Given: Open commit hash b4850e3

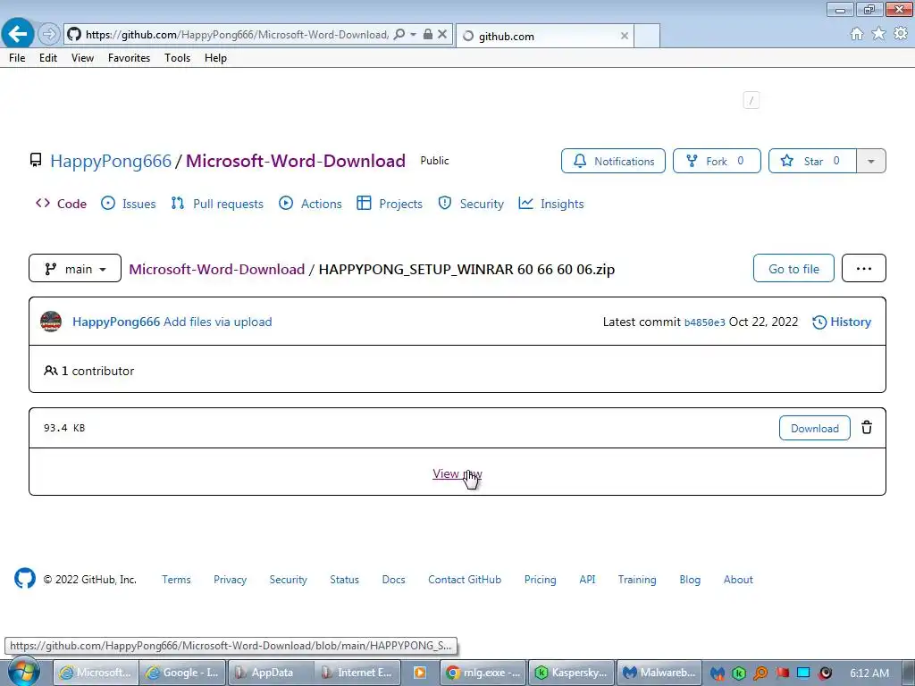Looking at the screenshot, I should (x=704, y=322).
